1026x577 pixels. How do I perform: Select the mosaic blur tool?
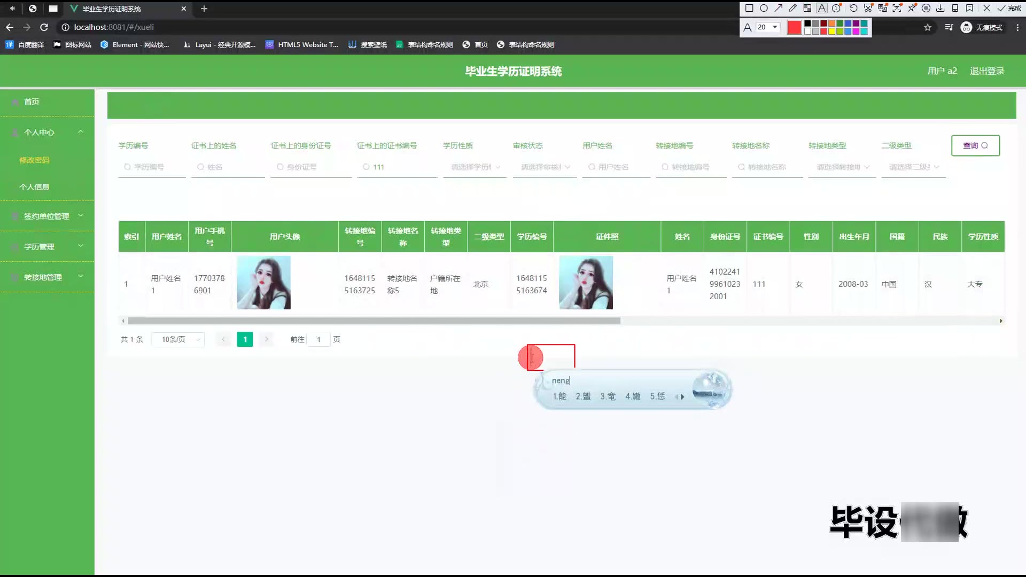pos(807,8)
